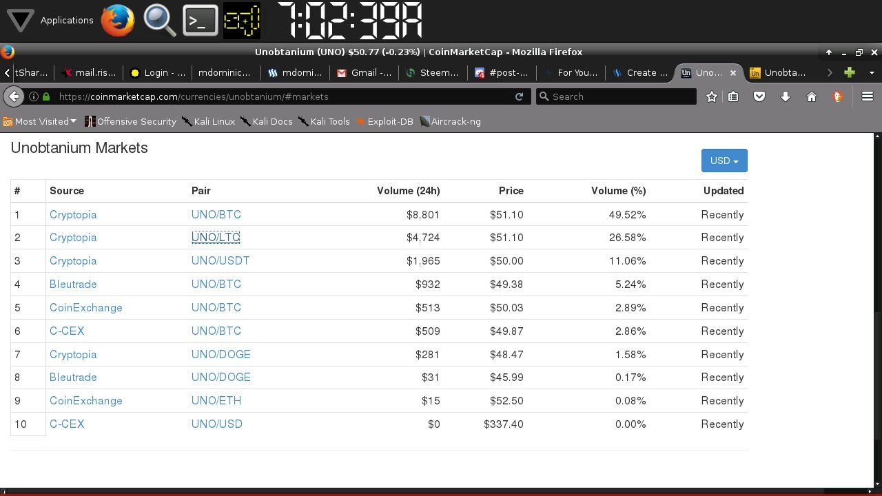Open the list-all-tabs dropdown

(x=872, y=72)
